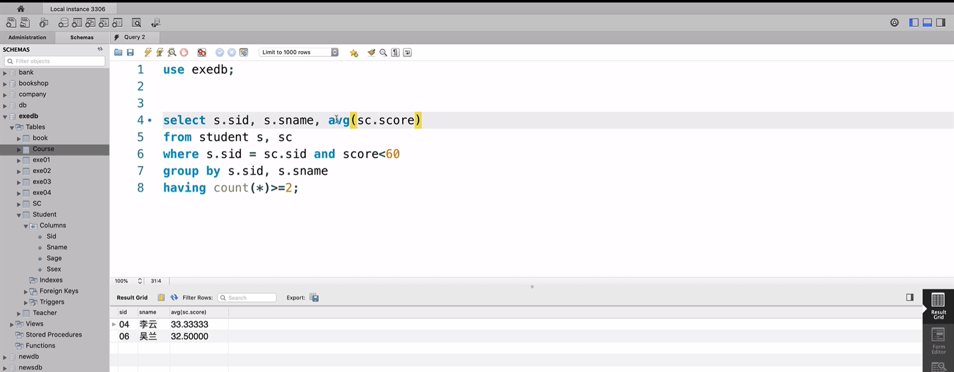Click the Filter Rows search field
The height and width of the screenshot is (372, 954).
click(x=247, y=297)
